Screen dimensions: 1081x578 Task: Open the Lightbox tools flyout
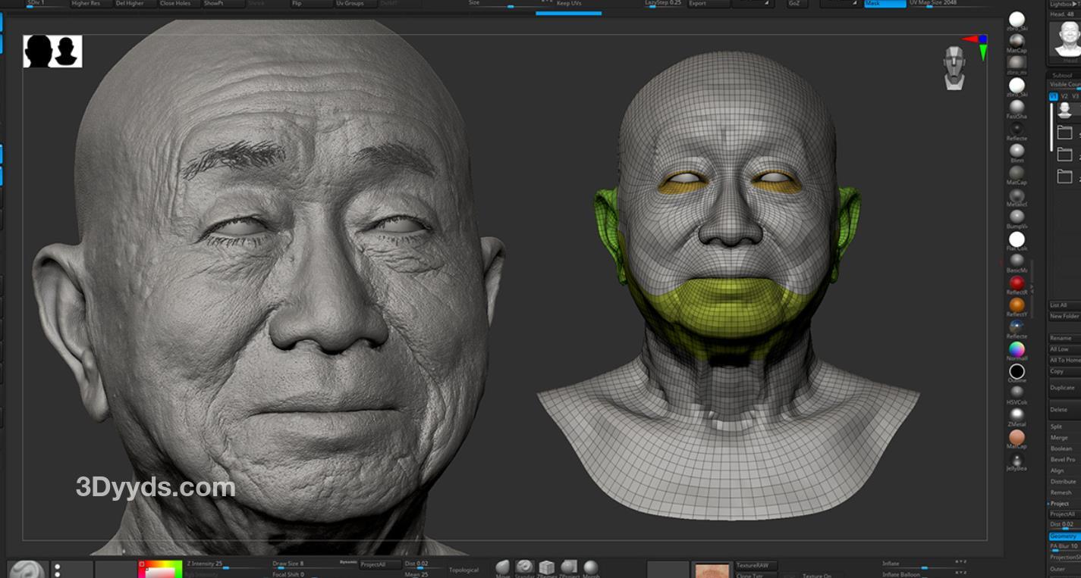coord(1064,4)
